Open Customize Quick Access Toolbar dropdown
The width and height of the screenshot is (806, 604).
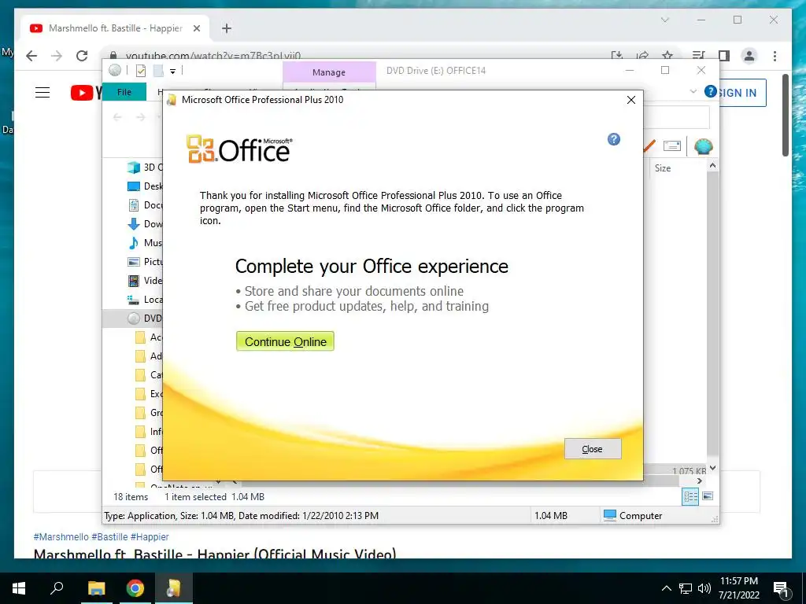point(172,72)
